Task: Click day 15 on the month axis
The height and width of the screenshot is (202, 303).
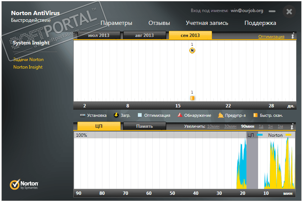Action: coord(178,106)
